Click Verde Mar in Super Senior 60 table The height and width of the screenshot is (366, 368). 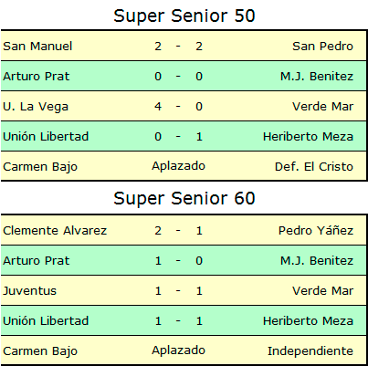pyautogui.click(x=322, y=291)
